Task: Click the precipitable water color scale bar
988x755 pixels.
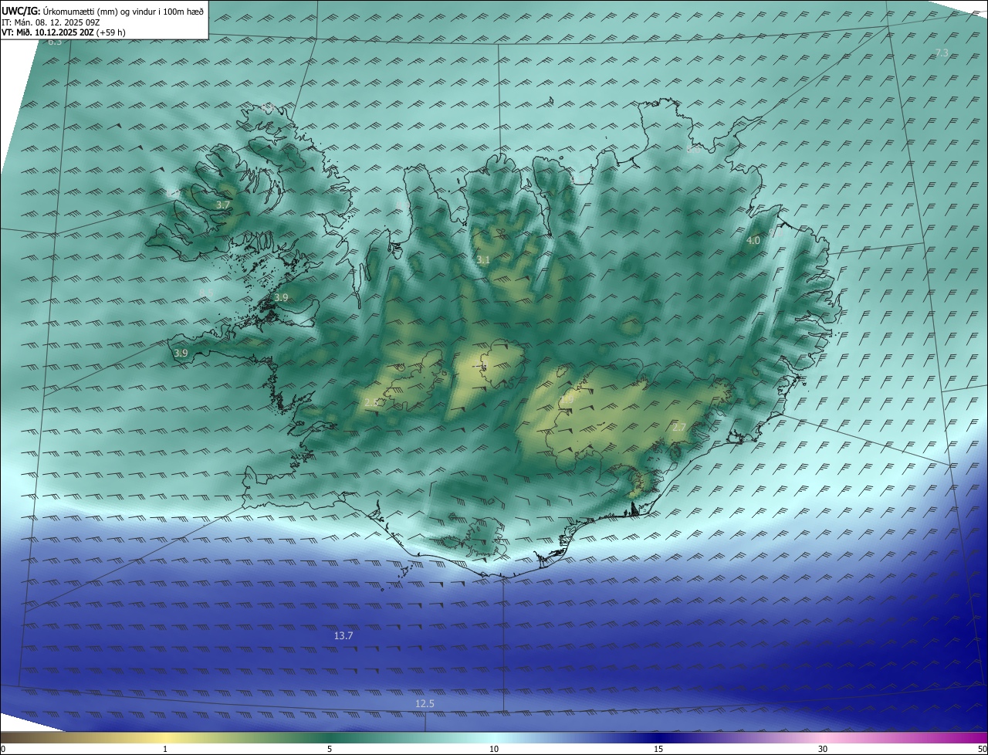Action: coord(494,738)
